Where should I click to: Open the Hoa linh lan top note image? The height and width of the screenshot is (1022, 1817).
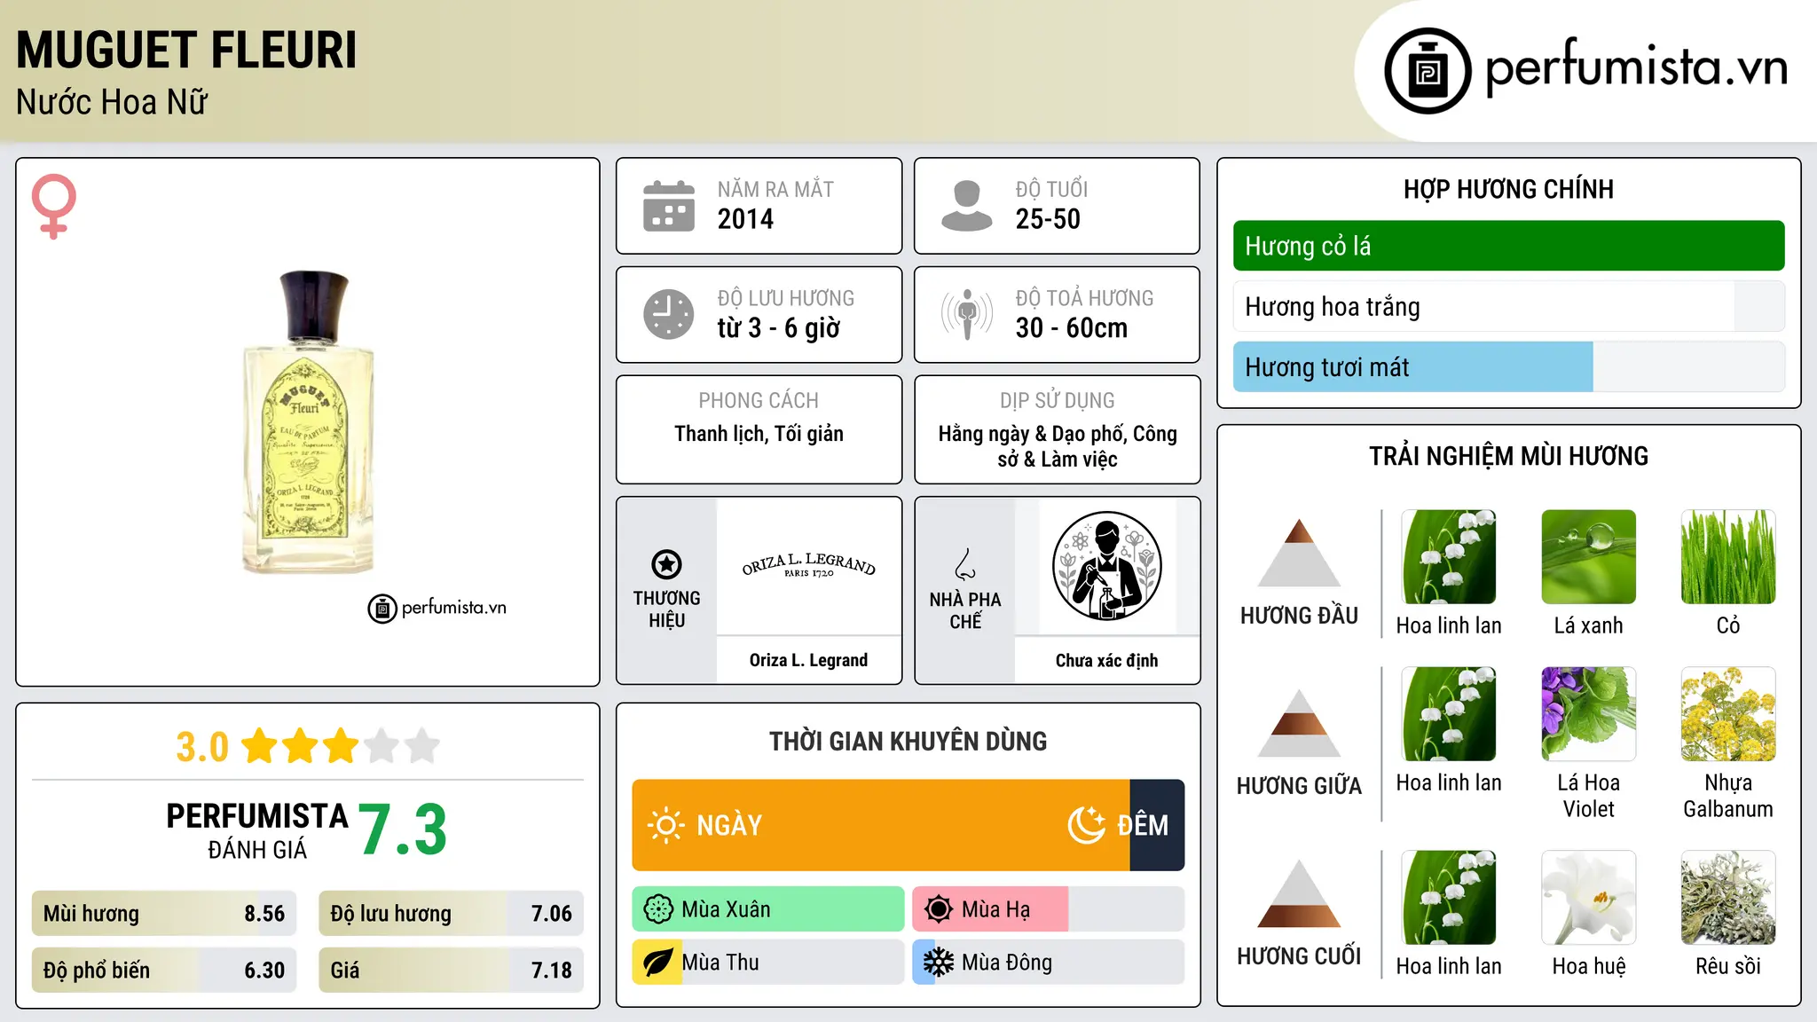tap(1449, 557)
